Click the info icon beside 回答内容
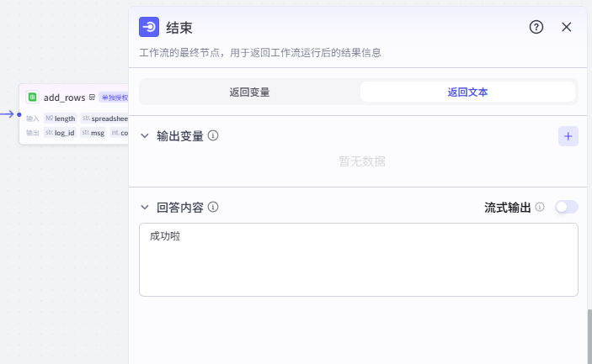This screenshot has width=592, height=364. tap(213, 207)
